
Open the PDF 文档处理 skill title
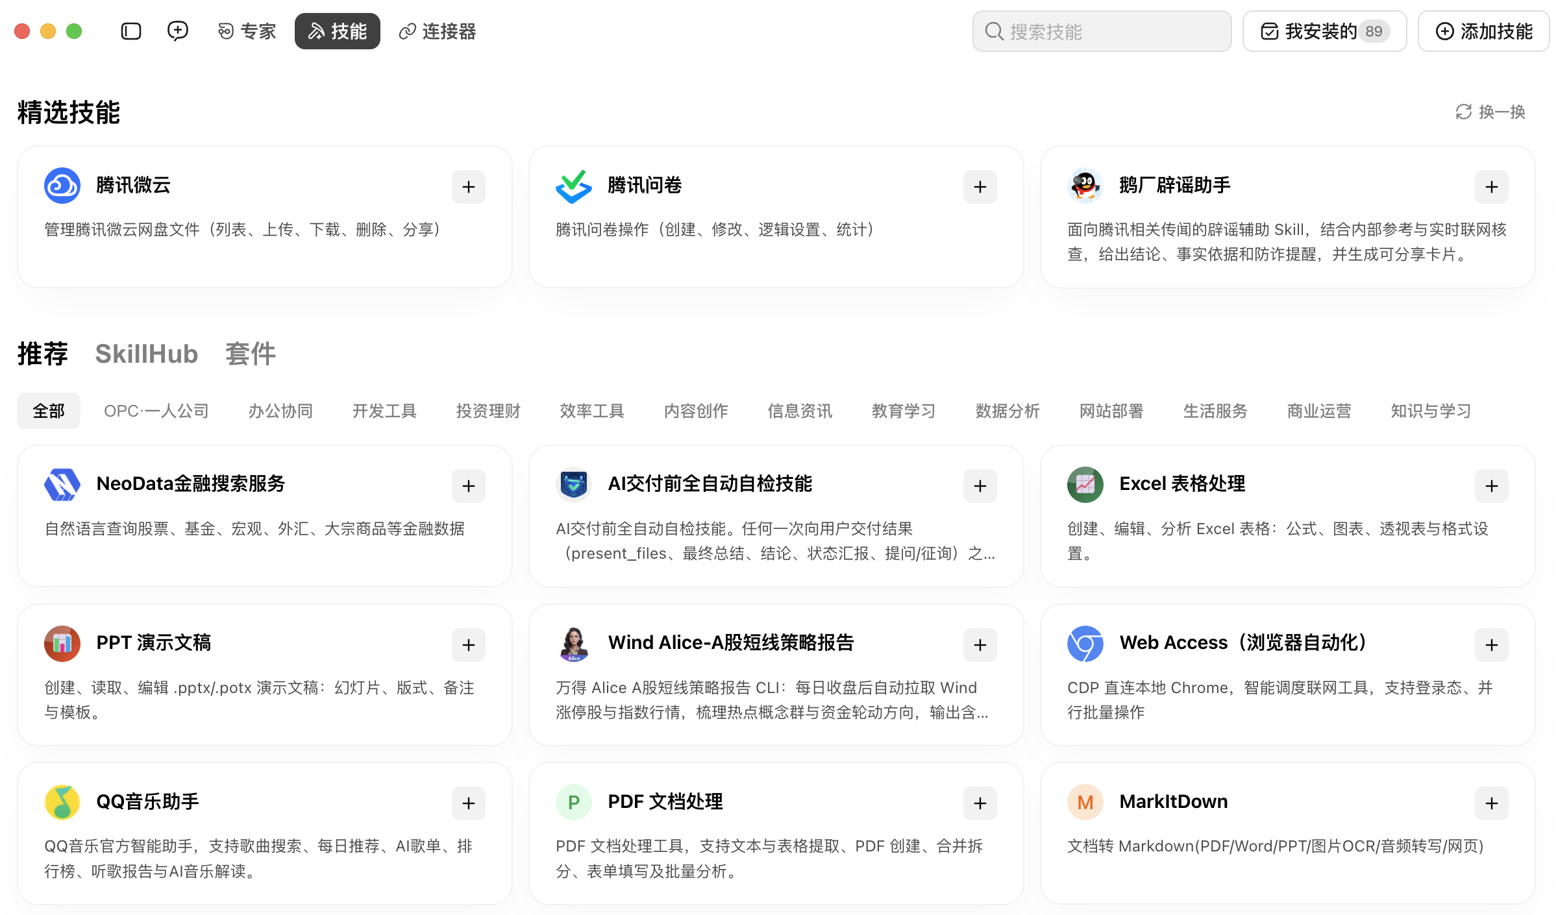pyautogui.click(x=665, y=802)
